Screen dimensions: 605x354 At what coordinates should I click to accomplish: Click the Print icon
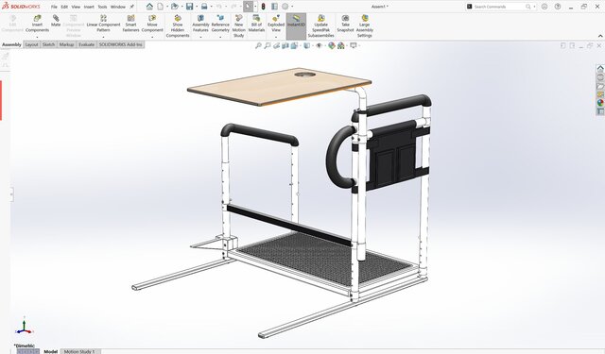tap(204, 7)
